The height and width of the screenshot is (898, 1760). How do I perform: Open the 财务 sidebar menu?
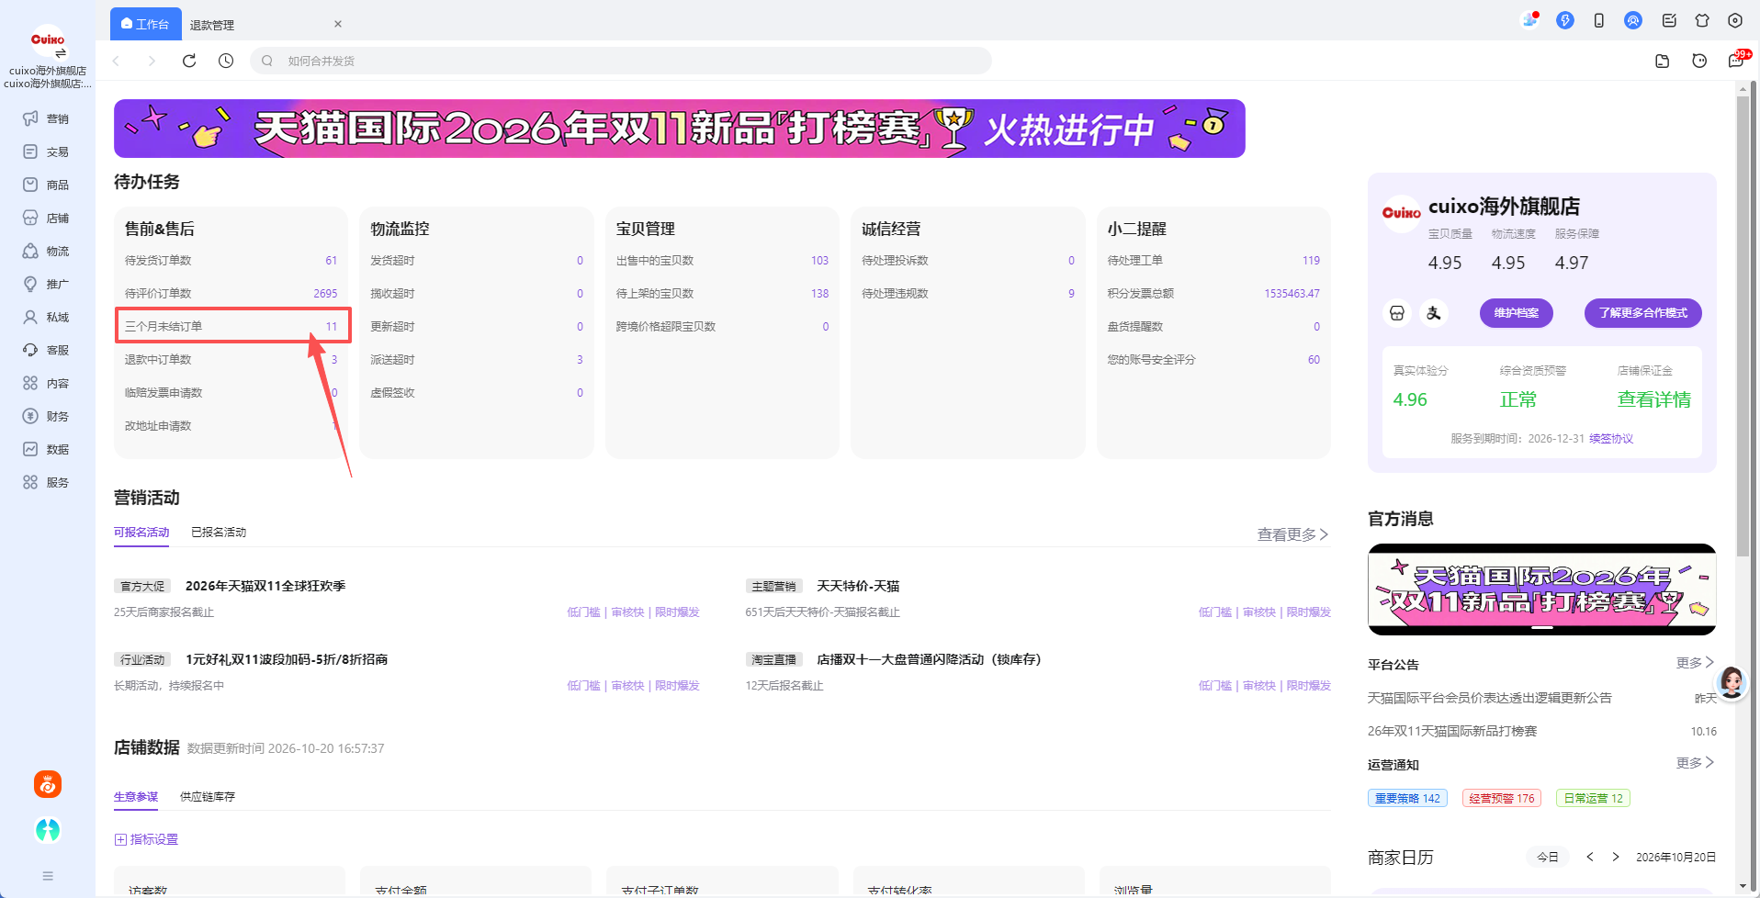point(47,416)
